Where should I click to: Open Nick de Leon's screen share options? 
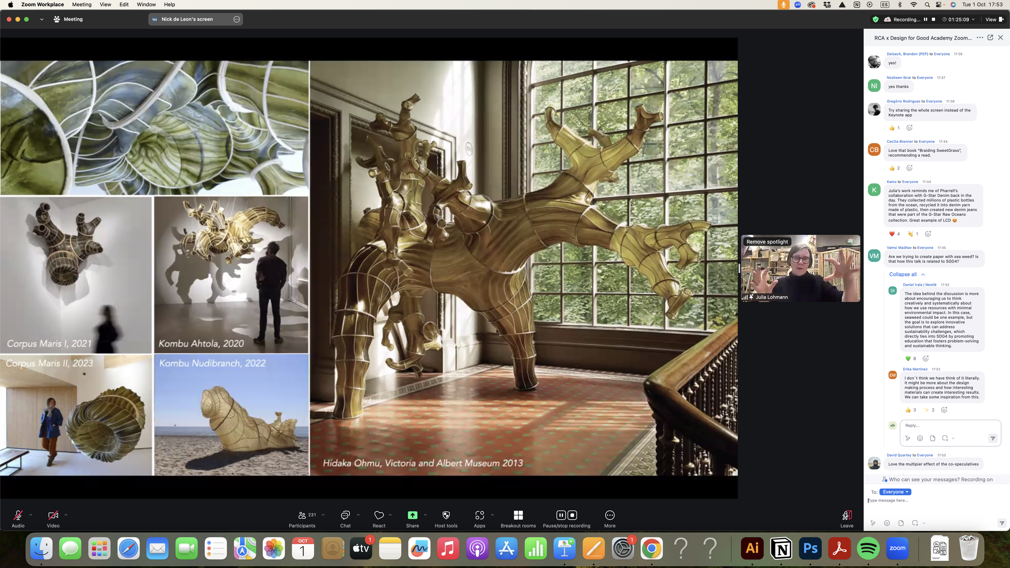[x=237, y=19]
